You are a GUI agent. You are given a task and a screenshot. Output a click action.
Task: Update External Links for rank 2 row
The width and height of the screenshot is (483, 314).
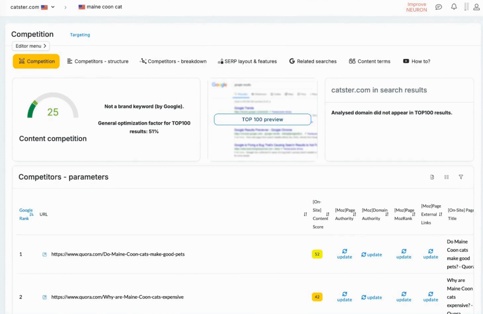pos(430,297)
